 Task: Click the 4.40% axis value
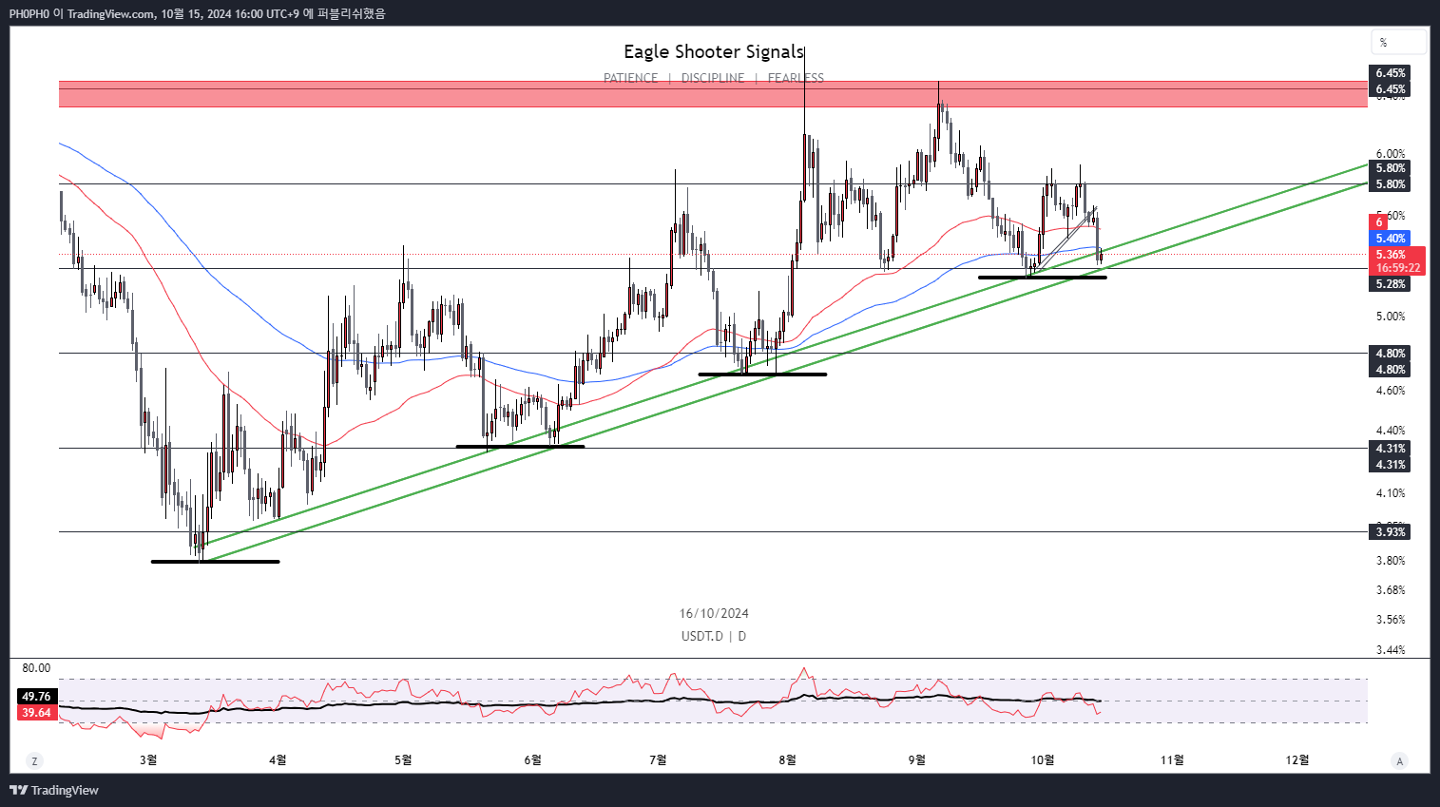point(1391,431)
